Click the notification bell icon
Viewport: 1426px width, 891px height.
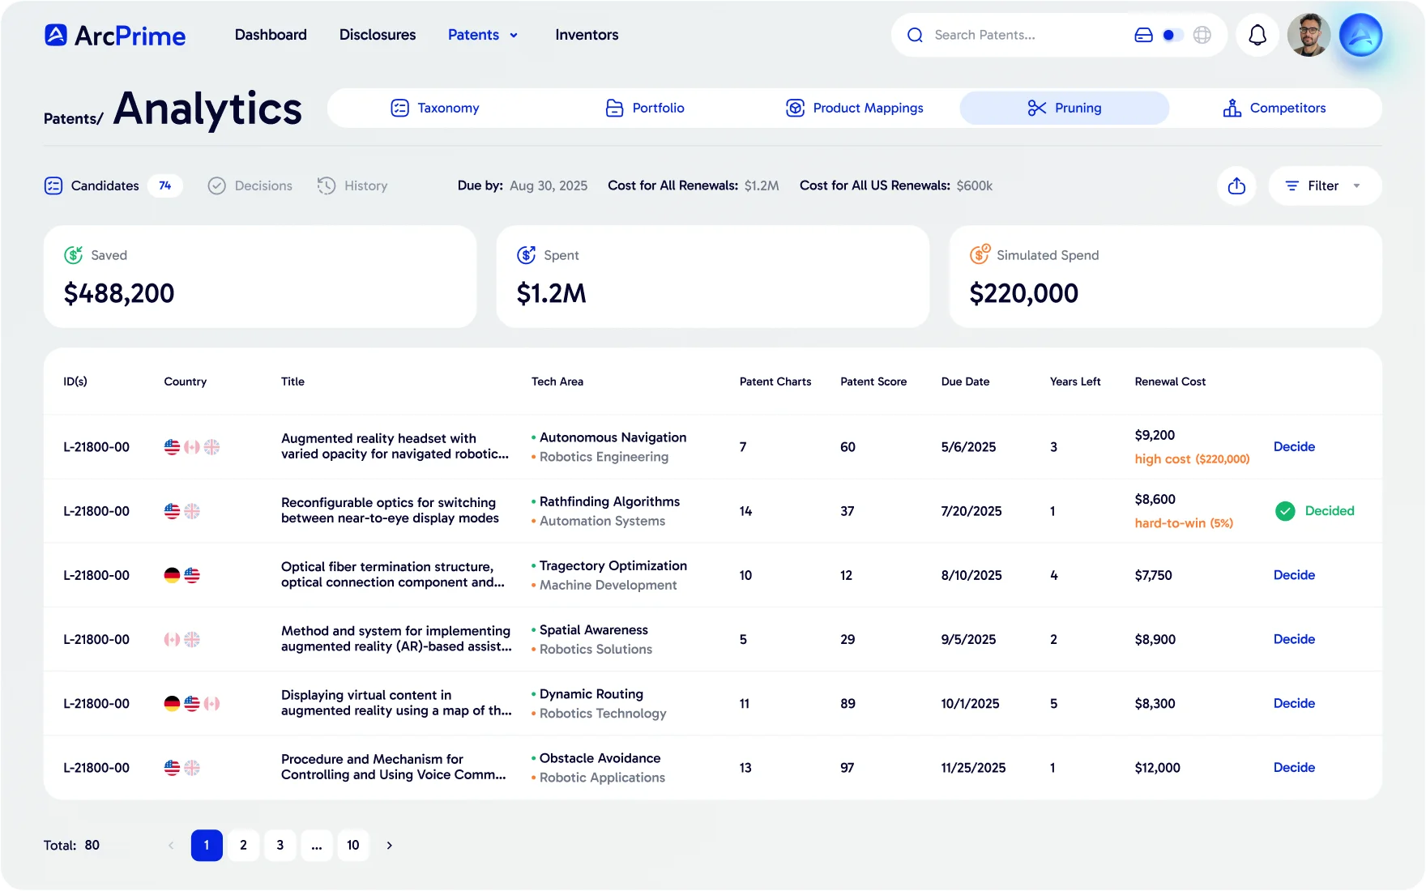[1257, 36]
